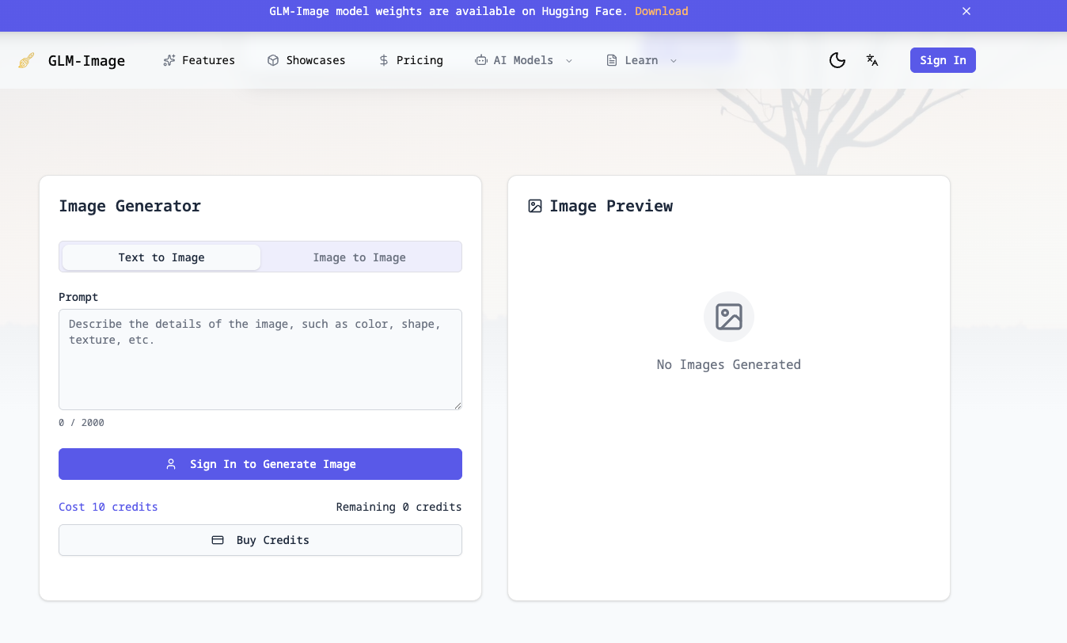Click the placeholder image icon in preview
Viewport: 1067px width, 643px height.
pyautogui.click(x=728, y=317)
